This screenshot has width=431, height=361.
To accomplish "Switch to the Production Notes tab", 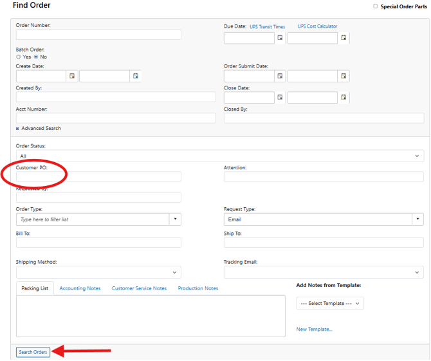I will point(197,288).
